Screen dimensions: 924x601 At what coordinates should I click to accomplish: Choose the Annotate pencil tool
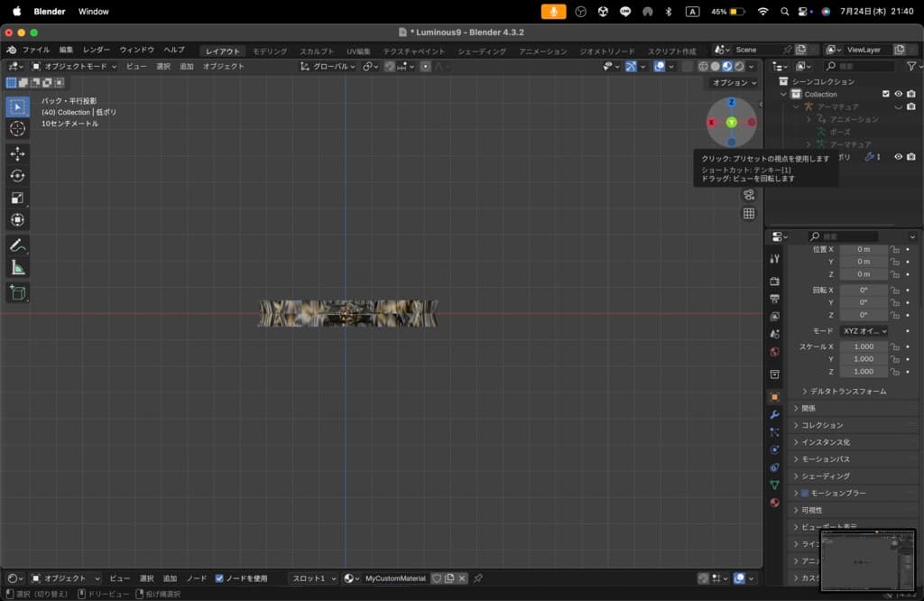pos(17,245)
